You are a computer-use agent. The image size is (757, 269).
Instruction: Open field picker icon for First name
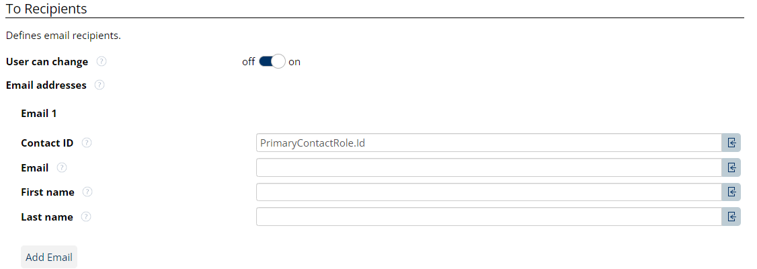point(731,192)
